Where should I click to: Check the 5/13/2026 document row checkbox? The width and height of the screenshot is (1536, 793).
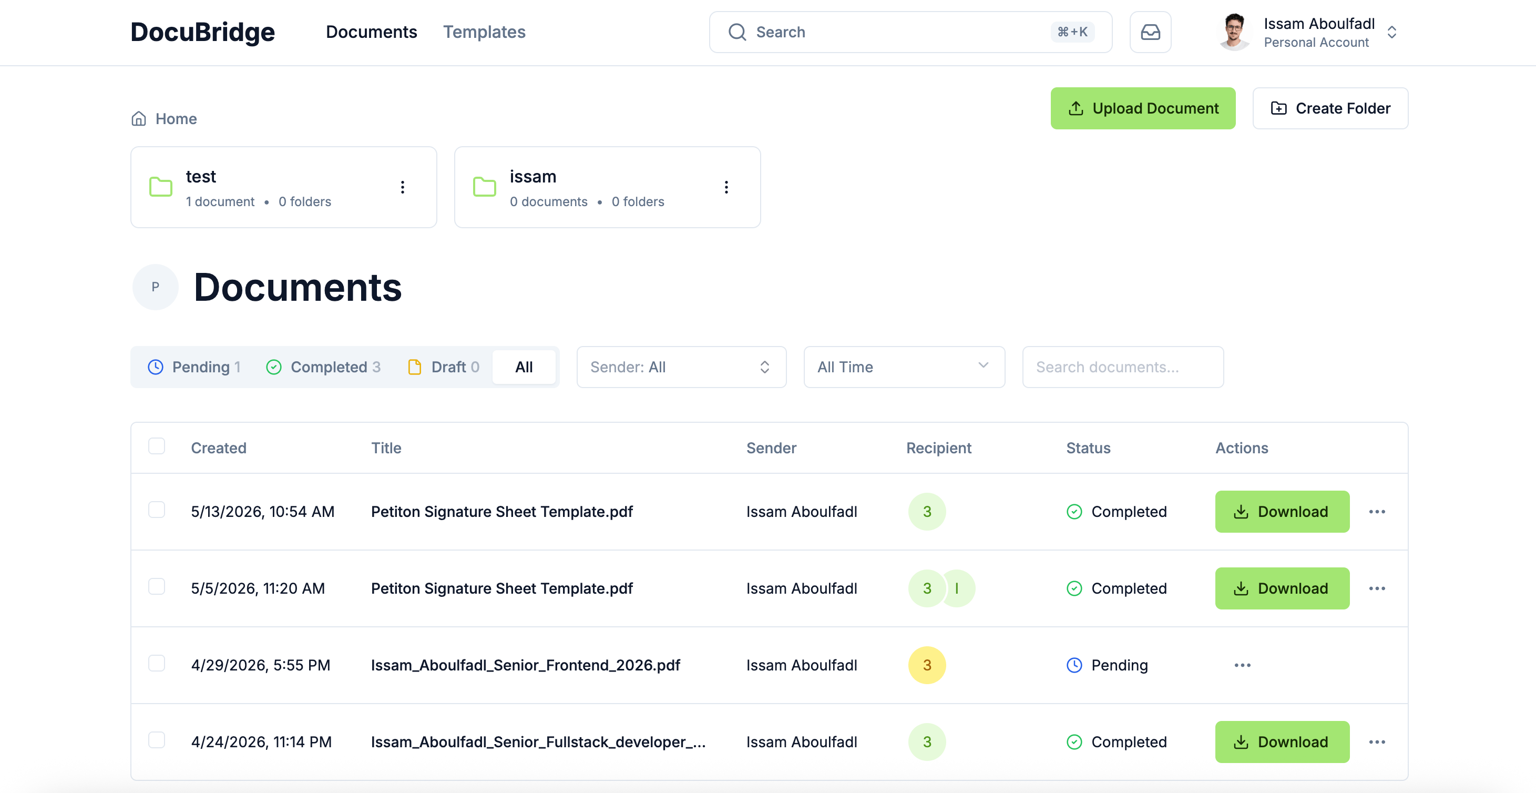pos(156,510)
